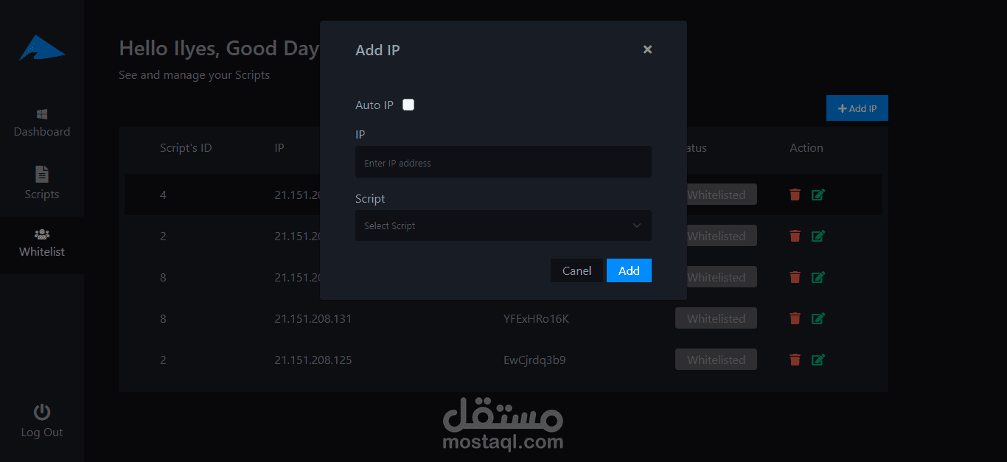Click the Whitelist people icon in the sidebar
The image size is (1007, 462).
(x=42, y=234)
